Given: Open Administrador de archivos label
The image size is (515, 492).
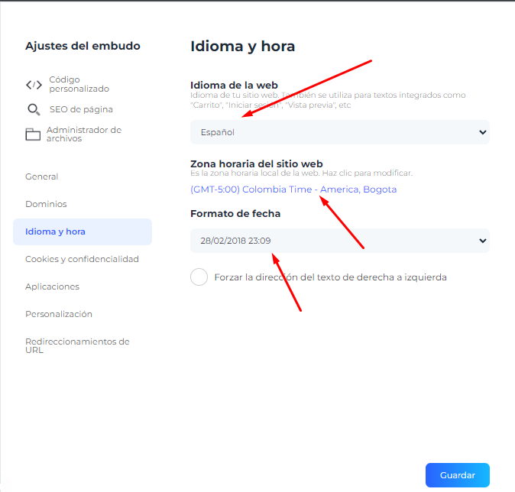Looking at the screenshot, I should [x=84, y=134].
